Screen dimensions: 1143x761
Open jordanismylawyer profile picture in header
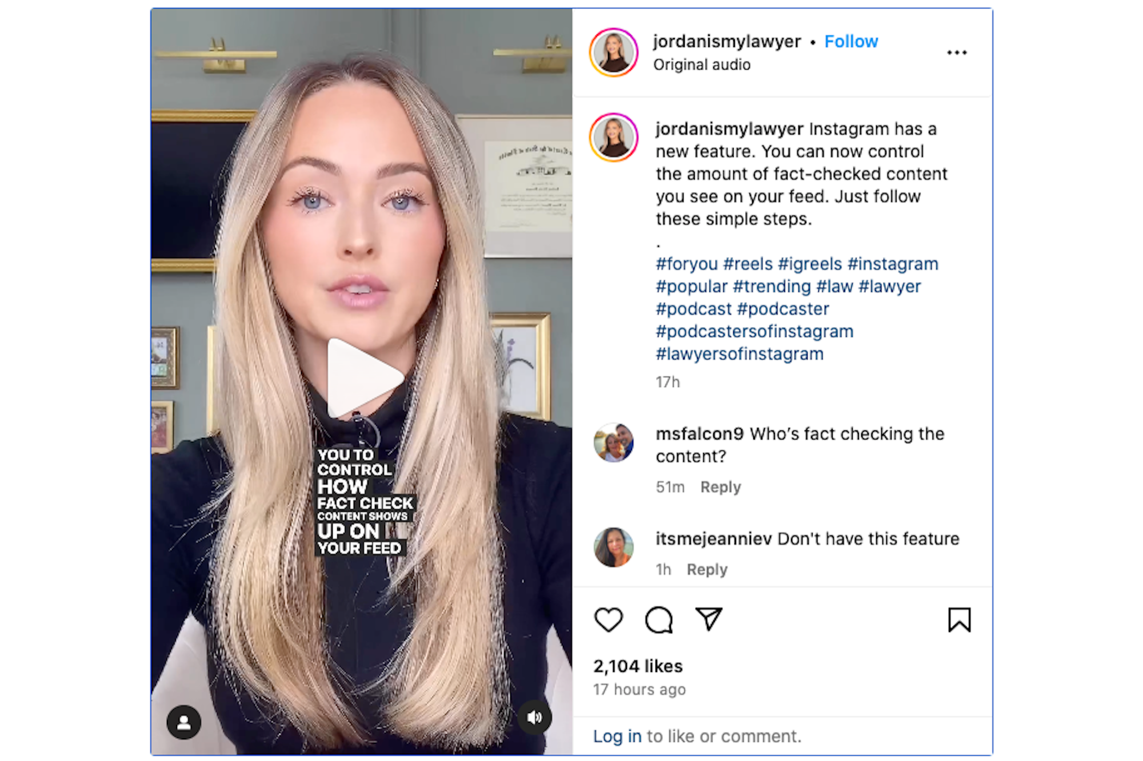[x=614, y=53]
